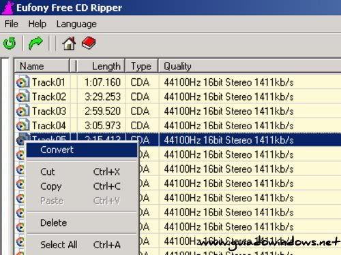Image resolution: width=341 pixels, height=255 pixels.
Task: Click the length value 3:29.253
Action: point(102,97)
